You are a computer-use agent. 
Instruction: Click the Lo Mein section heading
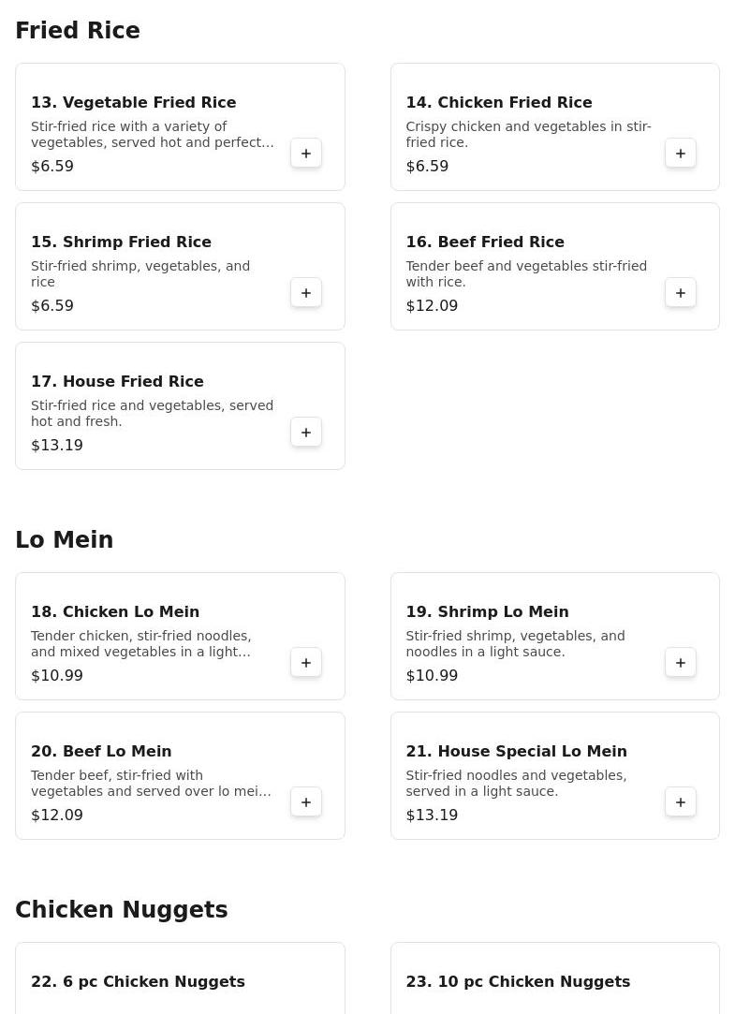[64, 540]
